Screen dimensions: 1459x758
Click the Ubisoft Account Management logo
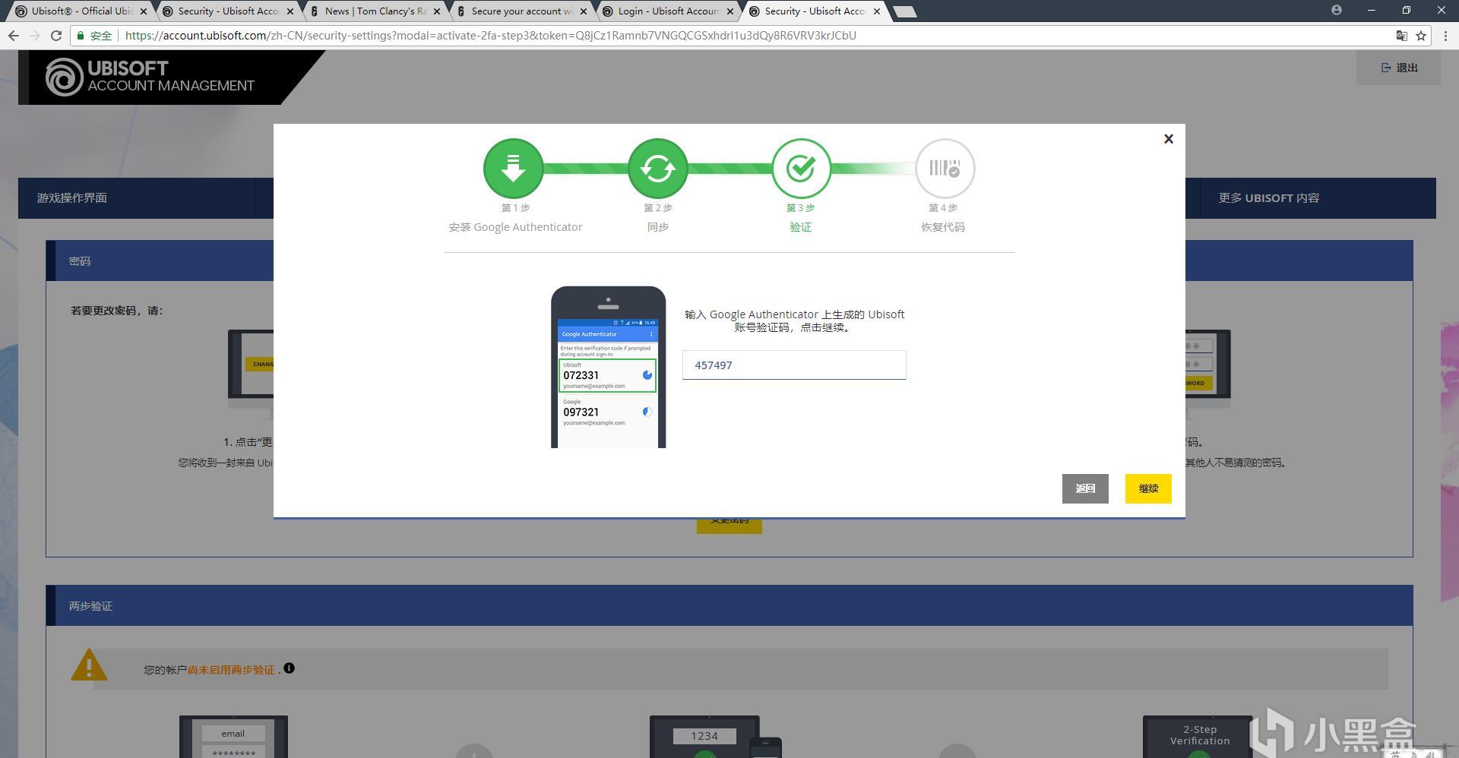point(150,77)
